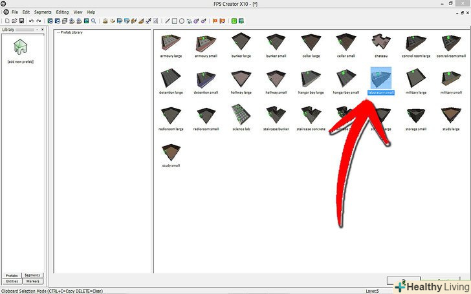The height and width of the screenshot is (294, 471).
Task: Open the View menu
Action: (x=78, y=12)
